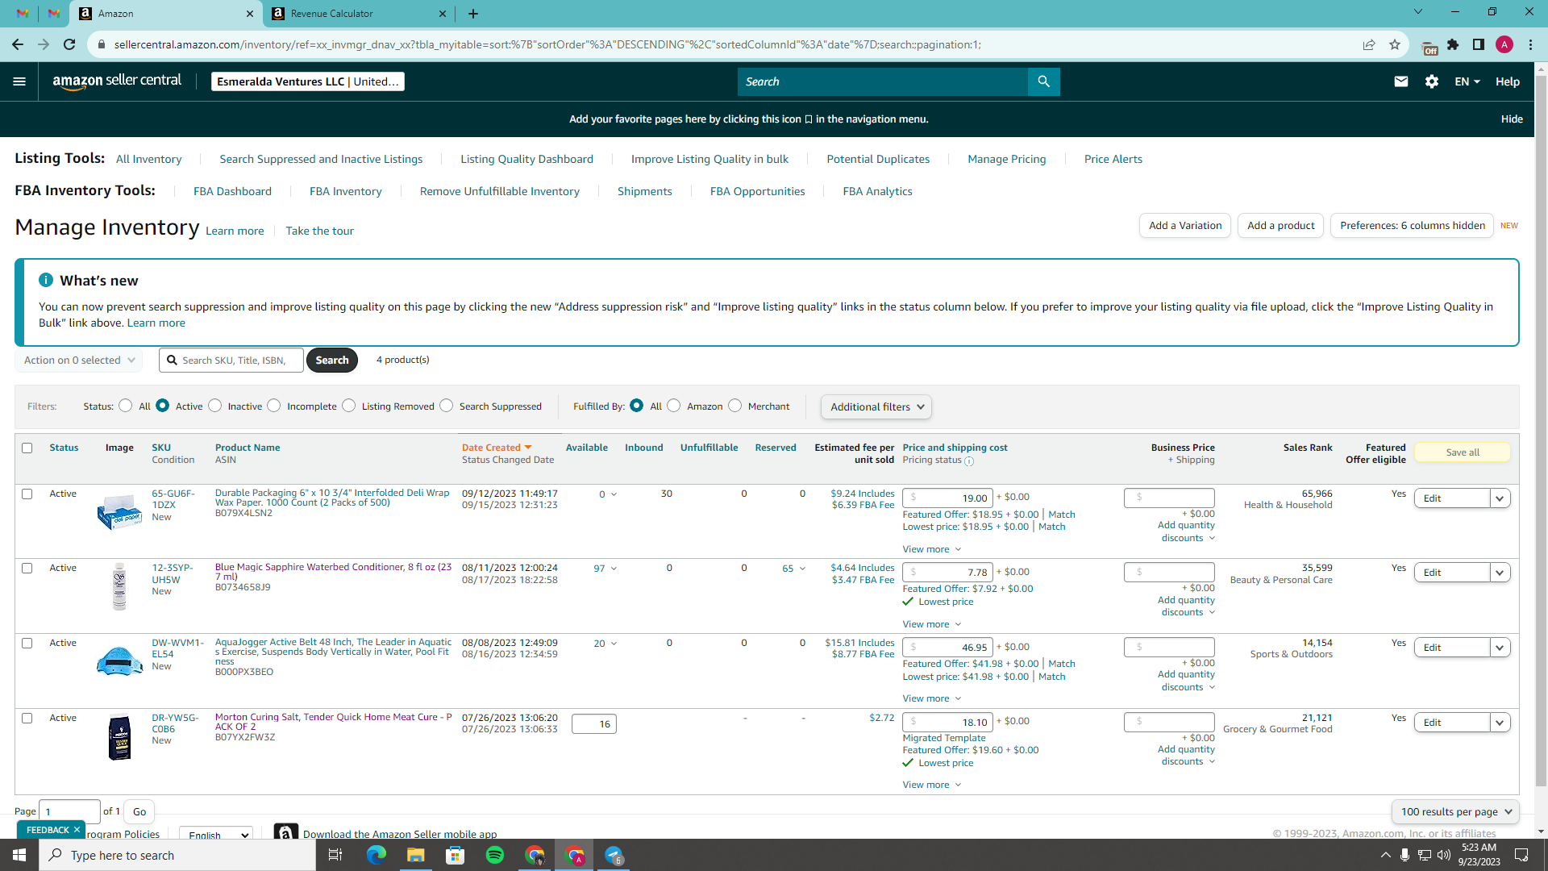Screen dimensions: 1548x871
Task: Open the EN language dropdown
Action: [x=1467, y=81]
